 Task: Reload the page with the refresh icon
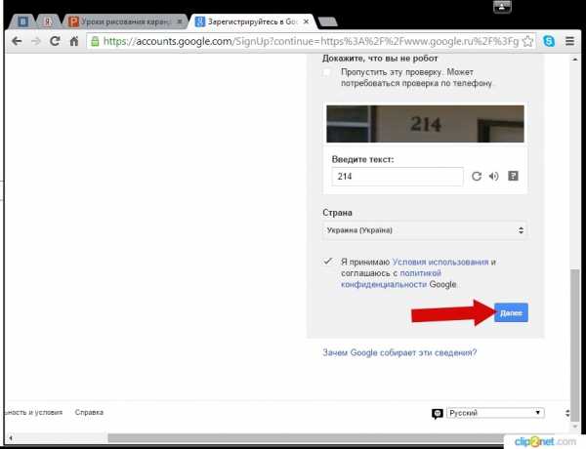[x=55, y=41]
